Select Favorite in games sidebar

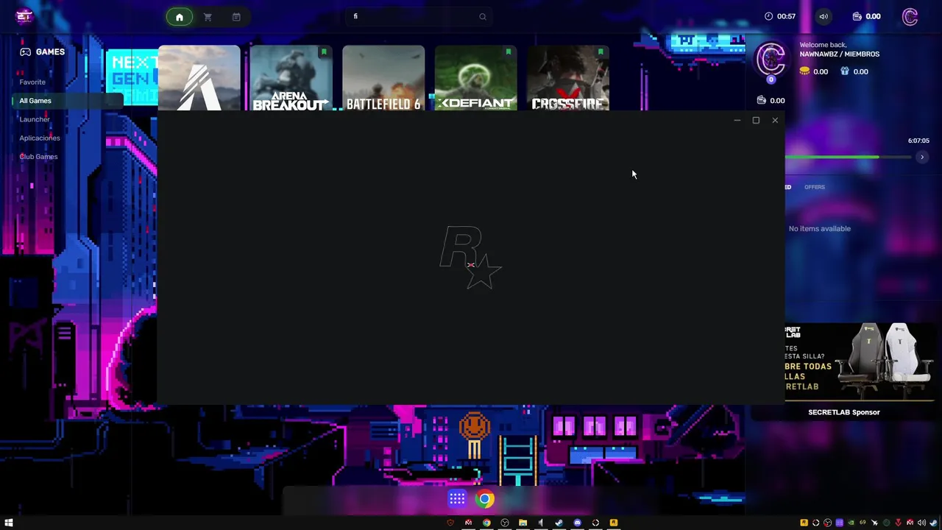tap(32, 82)
